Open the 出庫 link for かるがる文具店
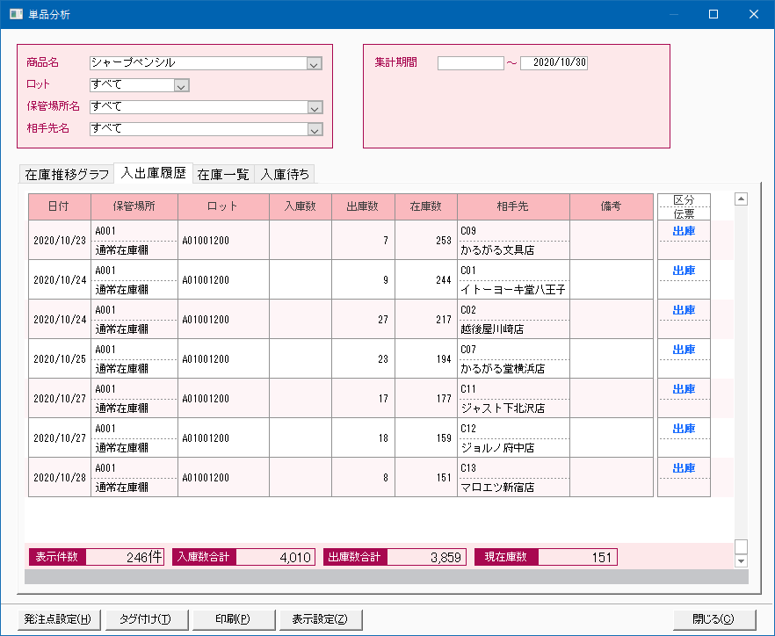The height and width of the screenshot is (636, 775). (684, 231)
